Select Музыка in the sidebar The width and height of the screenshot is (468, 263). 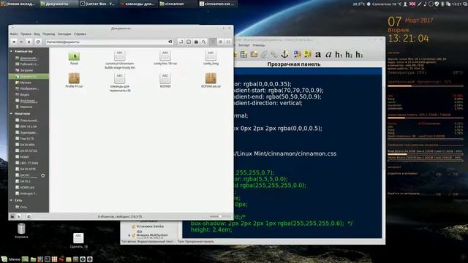[x=26, y=83]
